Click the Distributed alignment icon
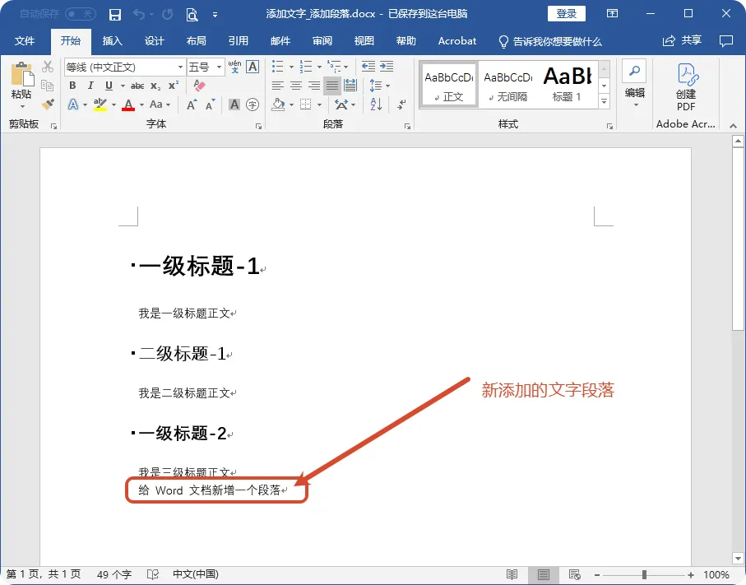Screen dimensions: 746x585 tap(350, 86)
